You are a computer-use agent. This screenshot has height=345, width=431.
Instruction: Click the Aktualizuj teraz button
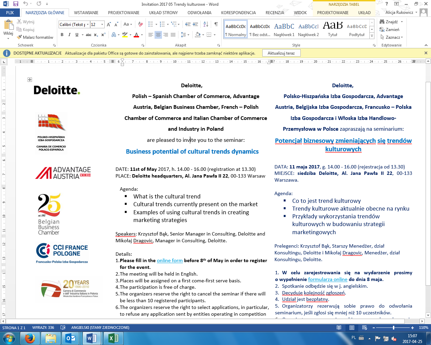[x=281, y=53]
